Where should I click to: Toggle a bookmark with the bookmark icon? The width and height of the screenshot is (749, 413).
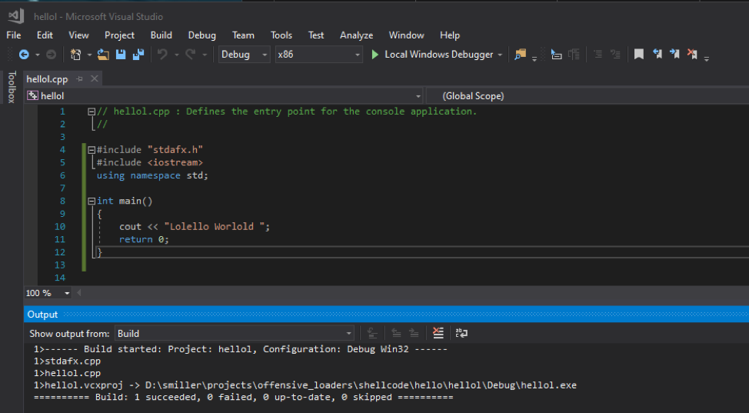click(x=639, y=55)
